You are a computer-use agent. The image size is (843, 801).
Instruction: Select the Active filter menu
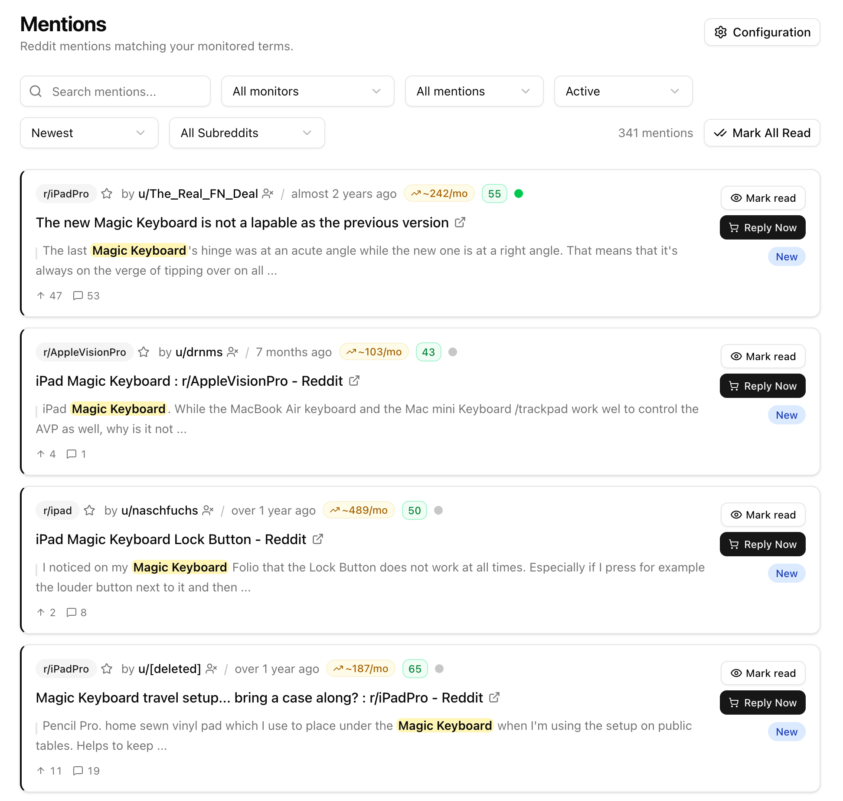[623, 91]
